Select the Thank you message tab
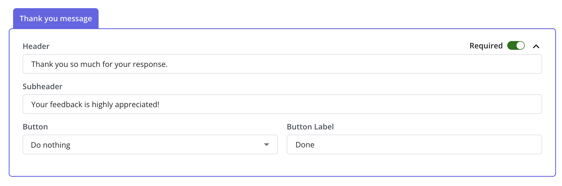This screenshot has width=562, height=186. [x=56, y=18]
